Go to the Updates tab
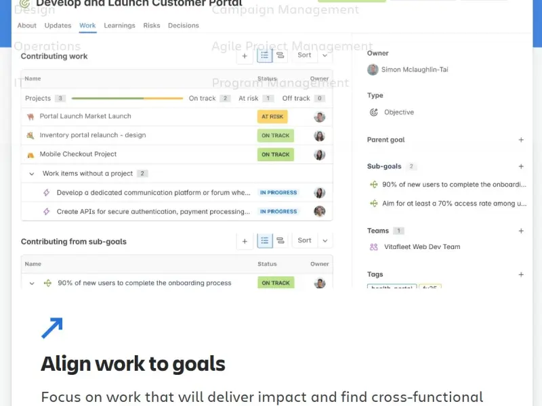 point(58,26)
